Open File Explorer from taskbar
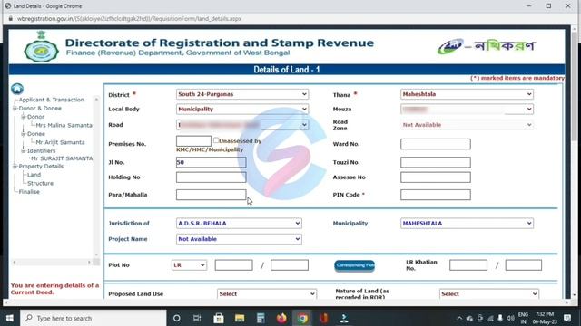The image size is (581, 326). (240, 318)
